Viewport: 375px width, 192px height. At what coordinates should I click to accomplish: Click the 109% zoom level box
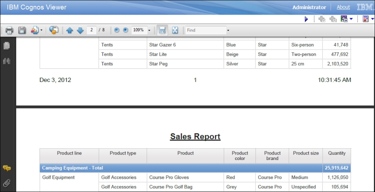(139, 30)
